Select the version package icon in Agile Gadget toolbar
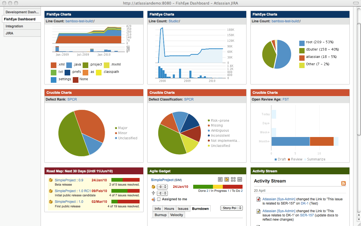The width and height of the screenshot is (361, 226). tap(227, 179)
